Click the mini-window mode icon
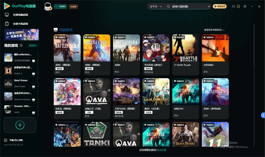This screenshot has width=265, height=157. tap(238, 6)
